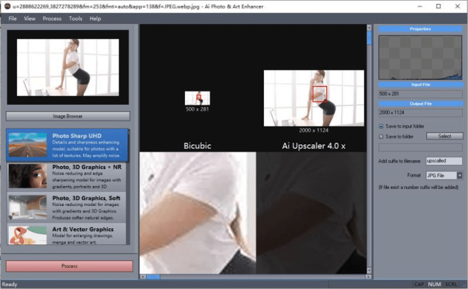Viewport: 468px width, 289px height.
Task: Click the vertical scrollbar thumb of preview
Action: [x=370, y=37]
